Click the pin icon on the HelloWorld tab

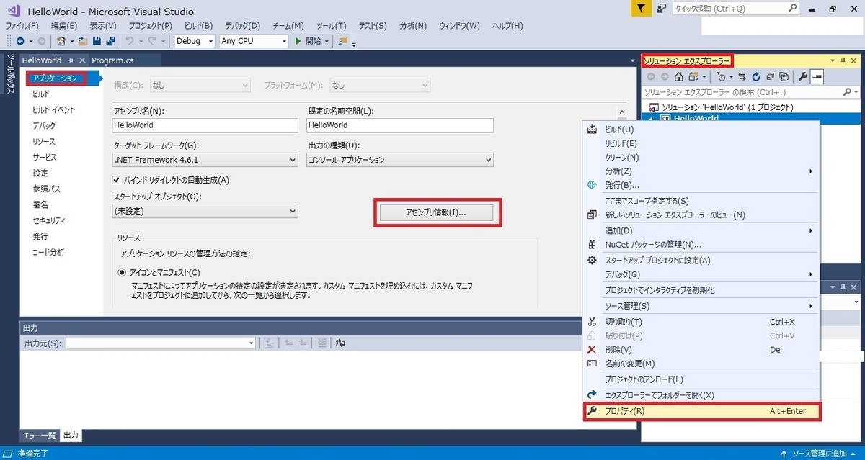click(x=71, y=60)
